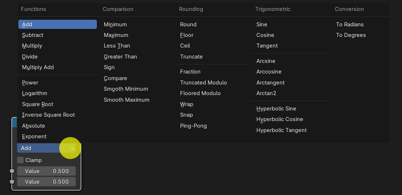Enable the Clamp checkbox
402x195 pixels.
pos(21,160)
